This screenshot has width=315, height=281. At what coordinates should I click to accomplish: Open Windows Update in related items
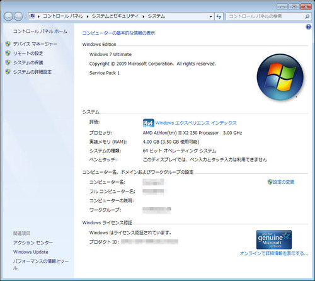point(31,252)
